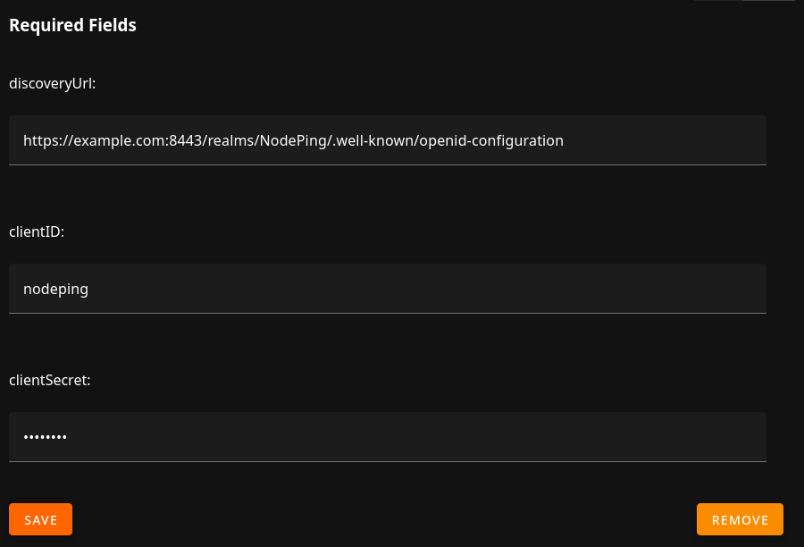The image size is (804, 547).
Task: Click the masked dots in clientSecret
Action: [x=46, y=437]
